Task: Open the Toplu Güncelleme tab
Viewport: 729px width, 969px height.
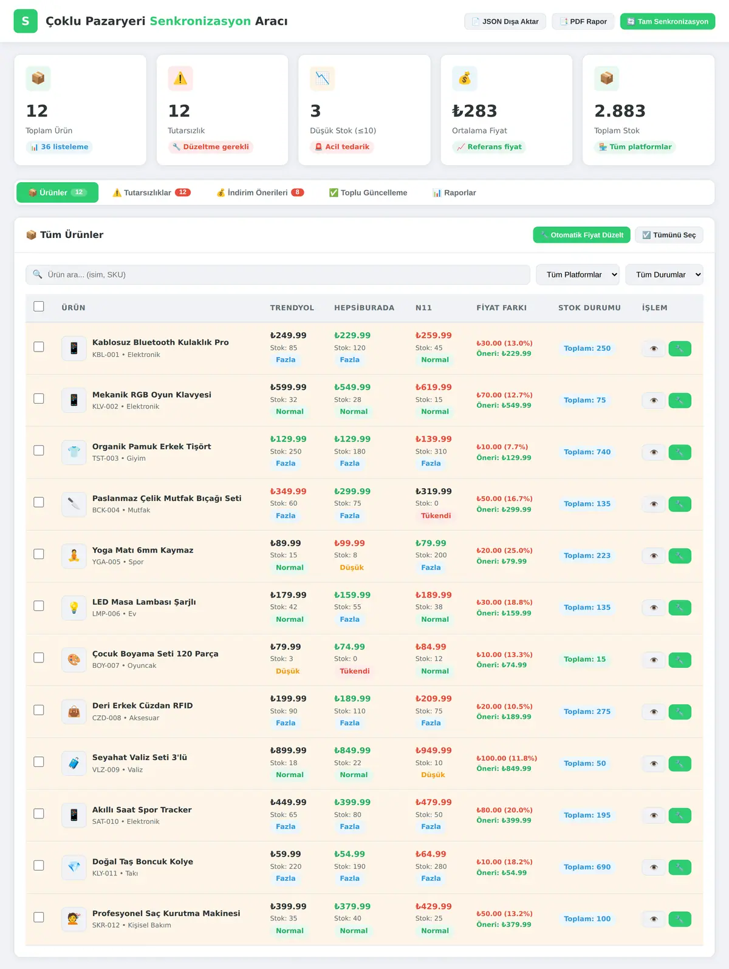Action: [x=368, y=192]
